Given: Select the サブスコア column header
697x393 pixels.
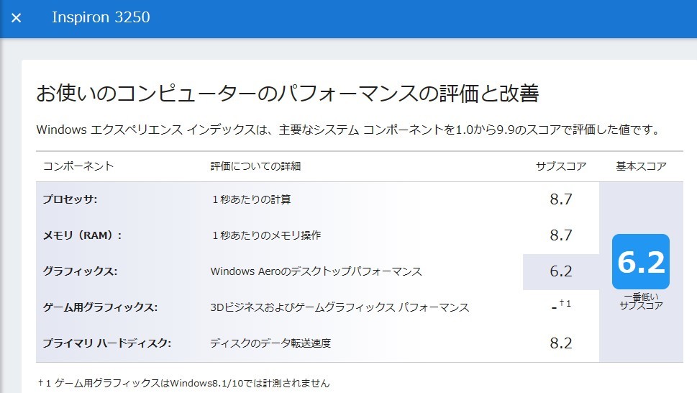Looking at the screenshot, I should [x=561, y=166].
